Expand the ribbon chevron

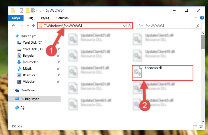(x=196, y=18)
